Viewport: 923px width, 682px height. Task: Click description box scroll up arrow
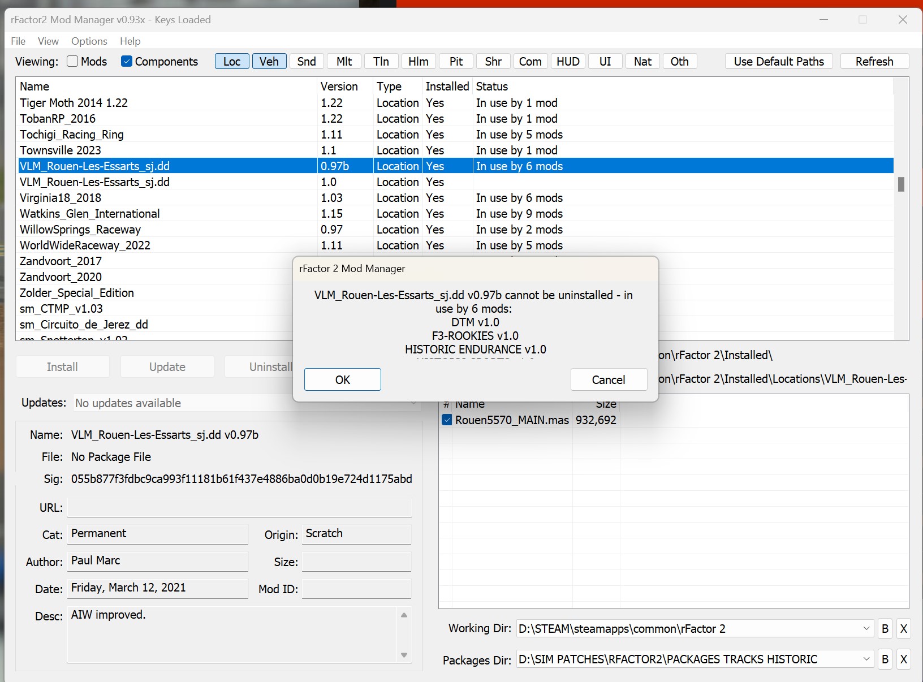(404, 615)
